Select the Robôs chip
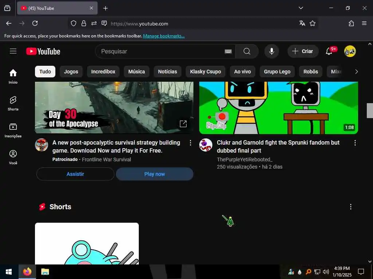The image size is (373, 279). point(311,72)
